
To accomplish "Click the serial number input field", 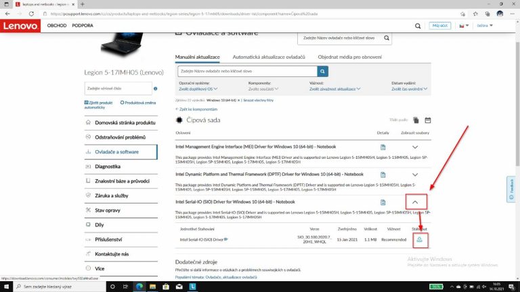I will (116, 89).
